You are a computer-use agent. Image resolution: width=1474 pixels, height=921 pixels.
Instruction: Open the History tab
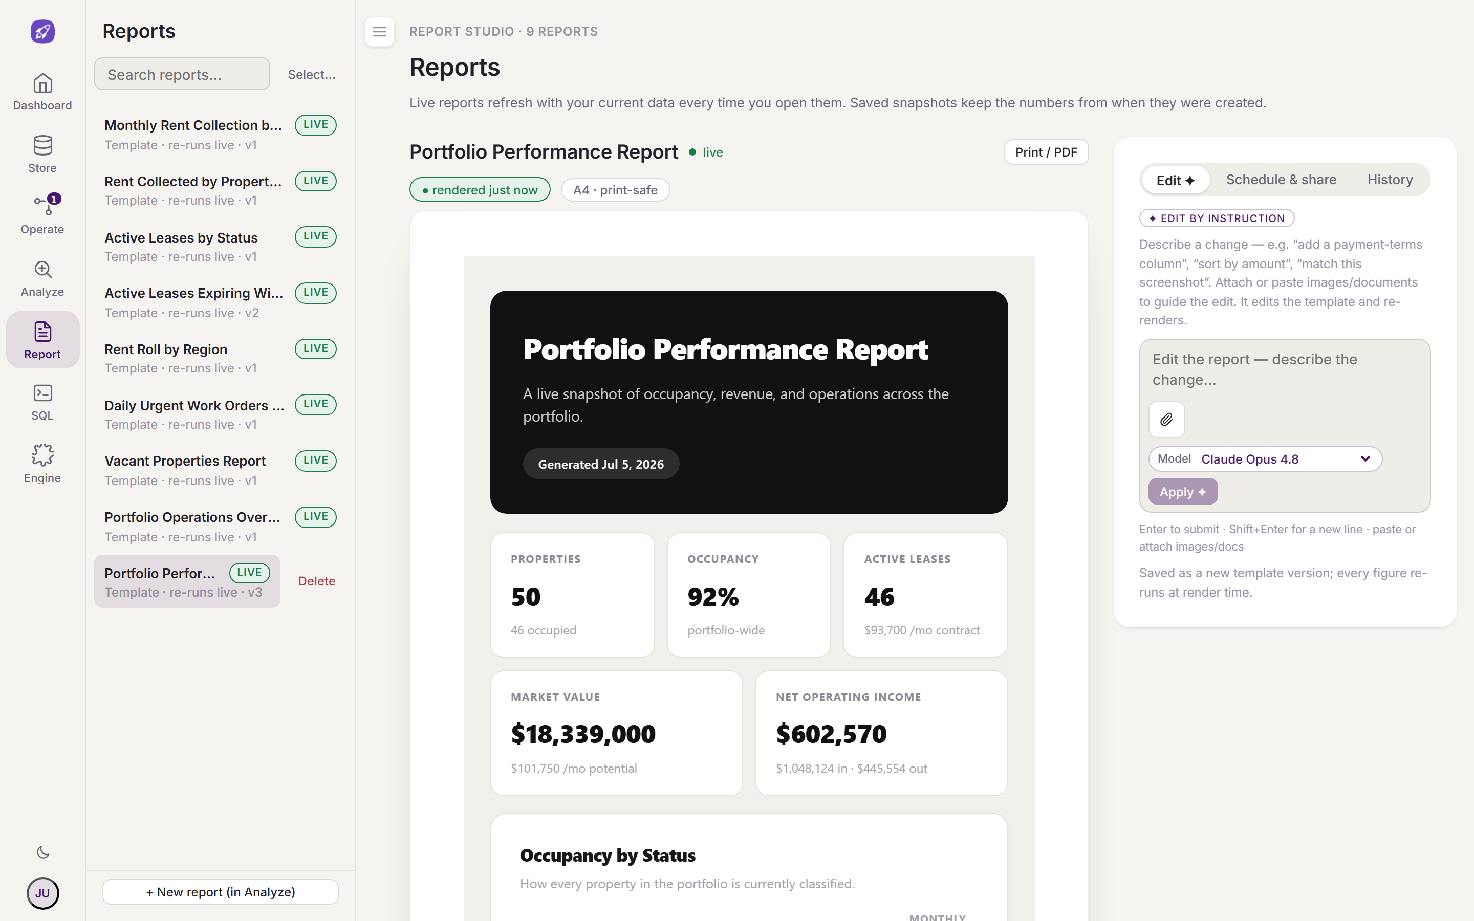click(1390, 180)
